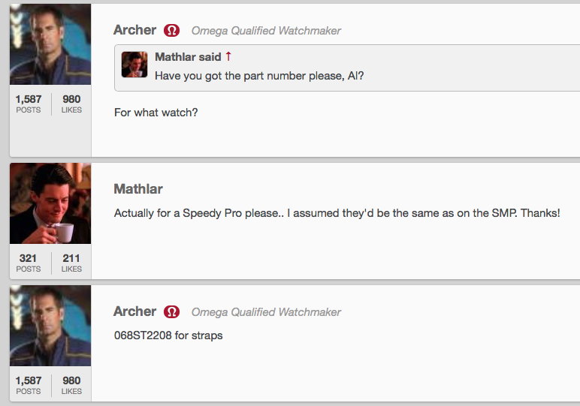Open the small Mathlar avatar inside the quote
580x406 pixels.
pyautogui.click(x=134, y=65)
